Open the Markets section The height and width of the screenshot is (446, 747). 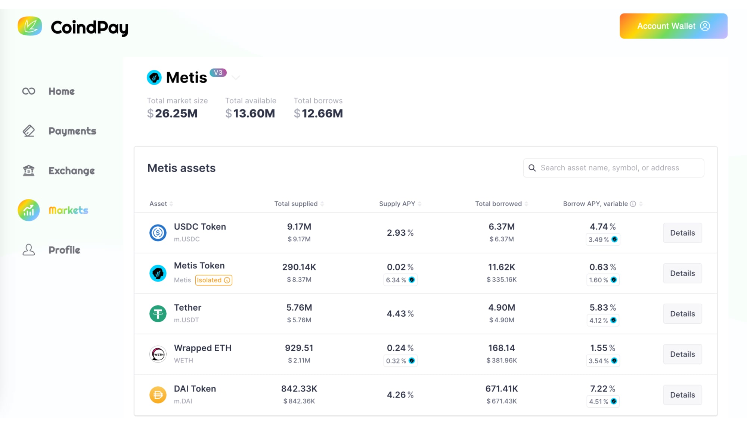coord(68,210)
